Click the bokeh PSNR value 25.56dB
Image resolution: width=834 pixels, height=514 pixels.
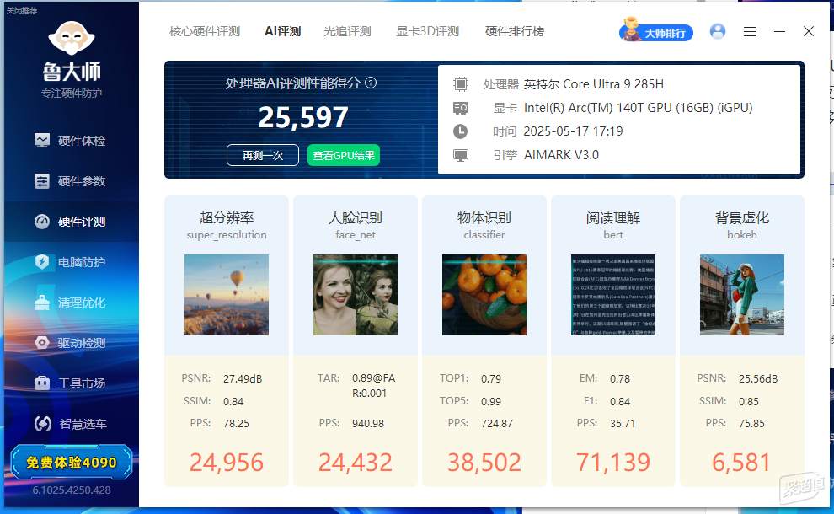758,379
